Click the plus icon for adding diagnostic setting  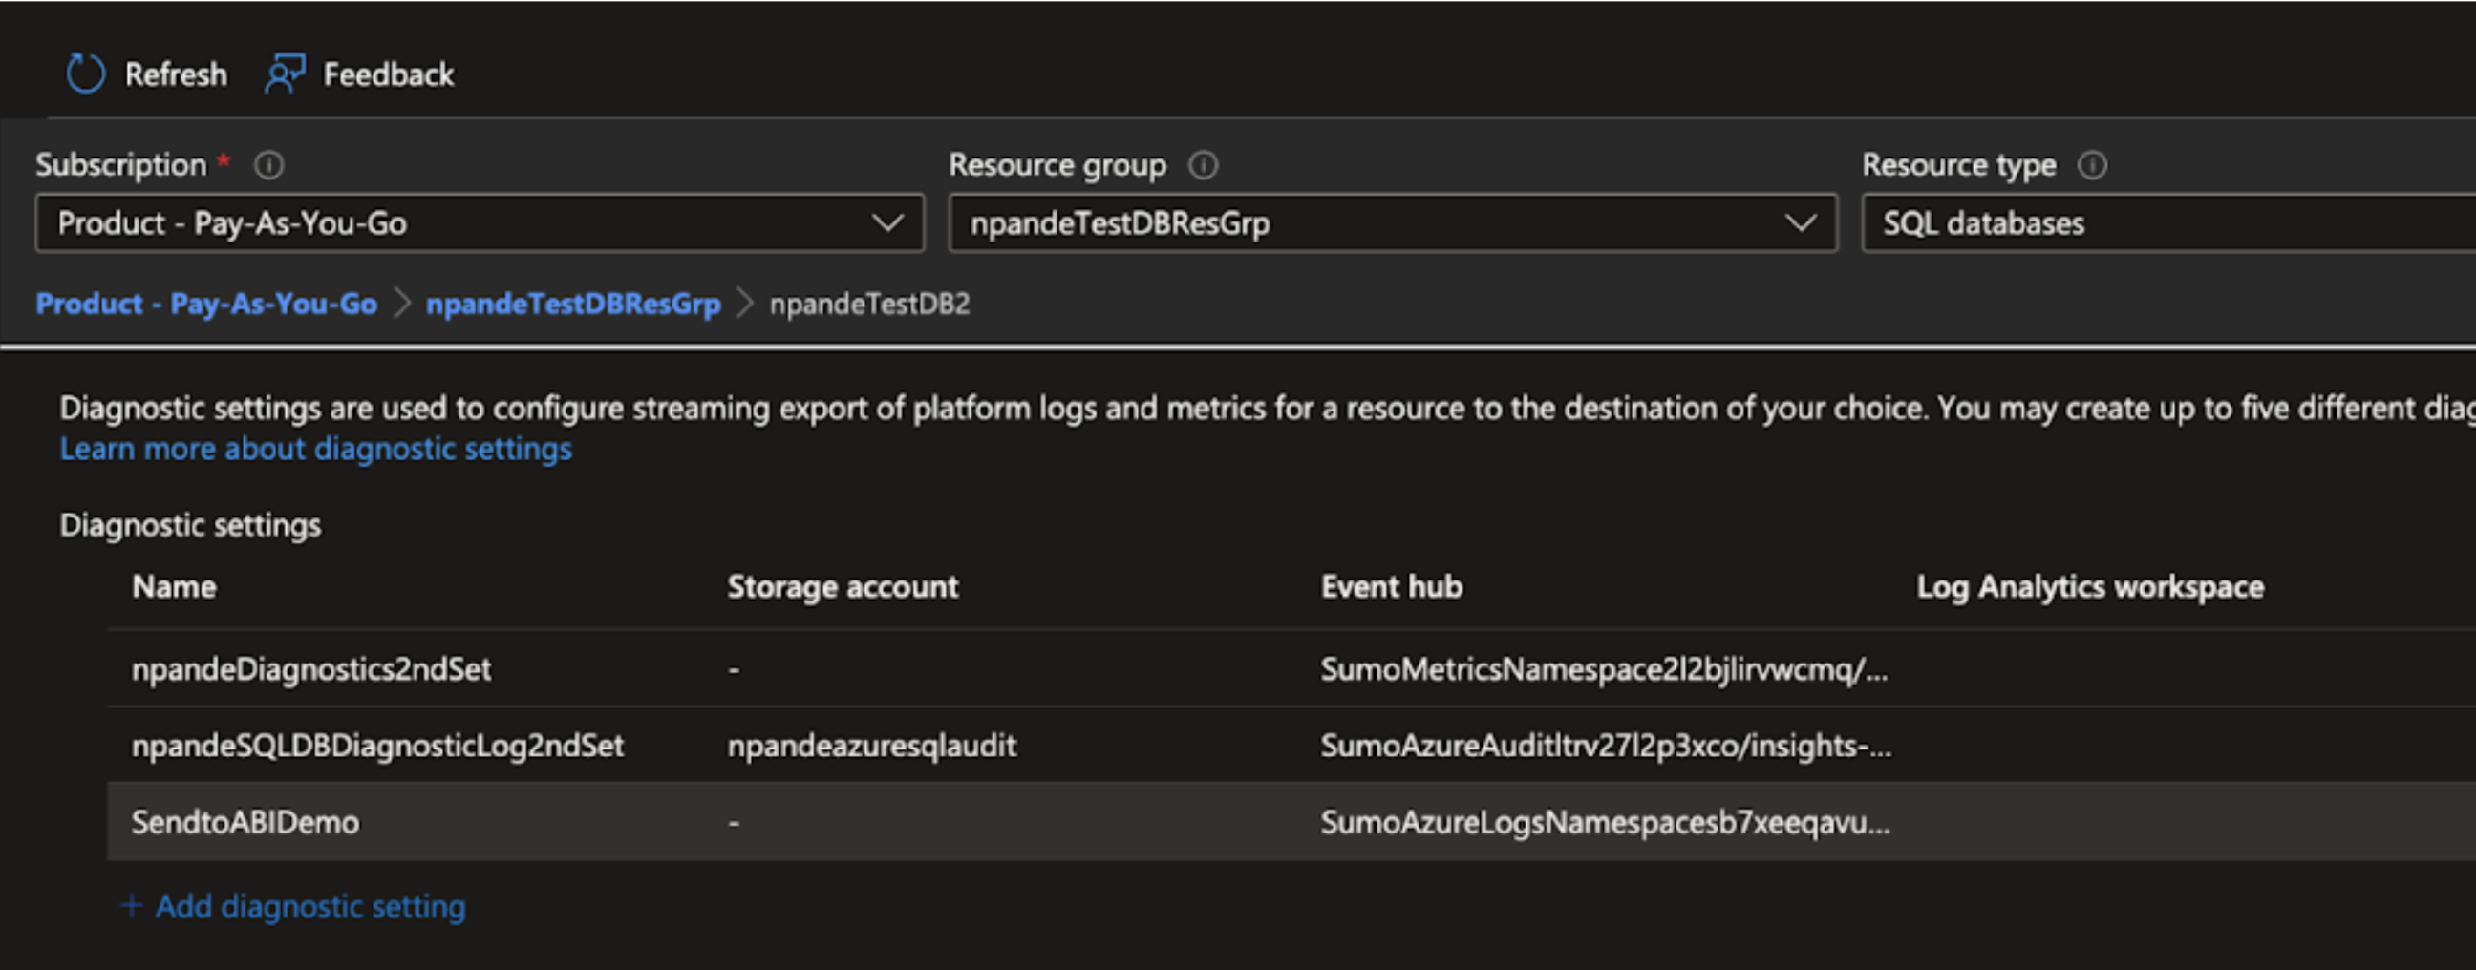point(132,906)
